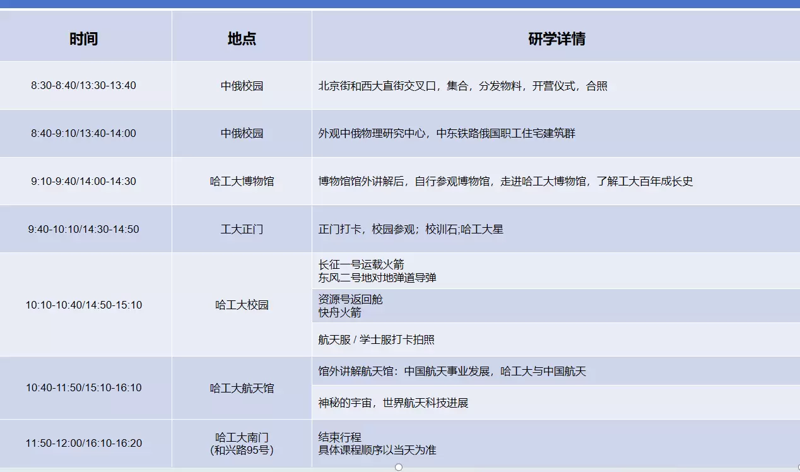Click the 神秘的宇宙，世界航天科技进展 cell

556,403
